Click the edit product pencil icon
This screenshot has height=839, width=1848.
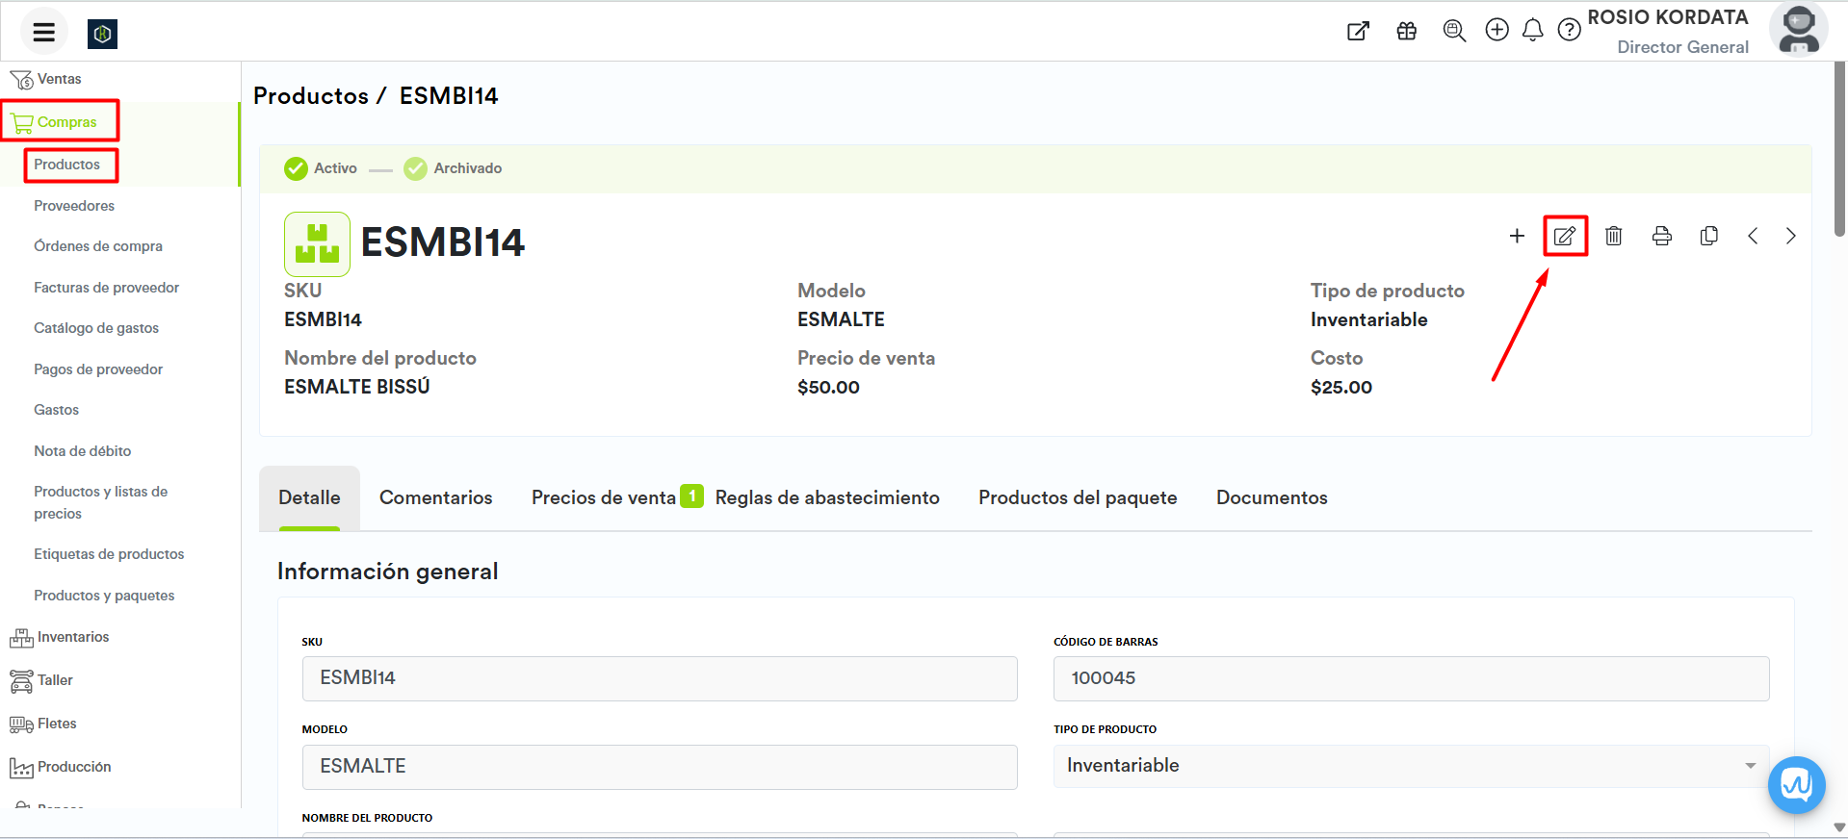(1565, 236)
